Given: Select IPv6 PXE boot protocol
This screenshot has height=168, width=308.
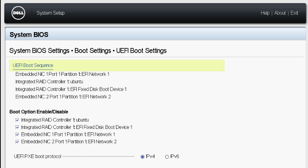Looking at the screenshot, I should point(167,157).
